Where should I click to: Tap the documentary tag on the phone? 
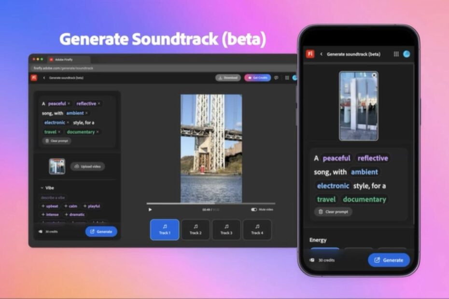pos(365,200)
